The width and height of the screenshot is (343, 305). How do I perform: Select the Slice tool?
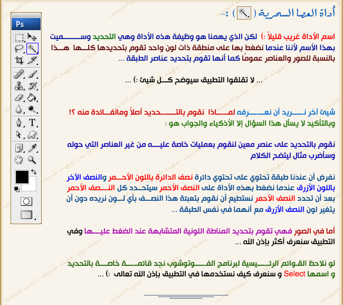pyautogui.click(x=32, y=60)
